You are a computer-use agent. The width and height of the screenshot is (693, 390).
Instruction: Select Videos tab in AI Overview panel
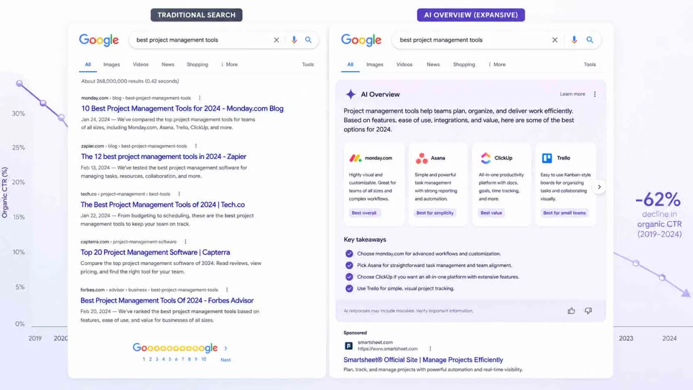(x=404, y=64)
